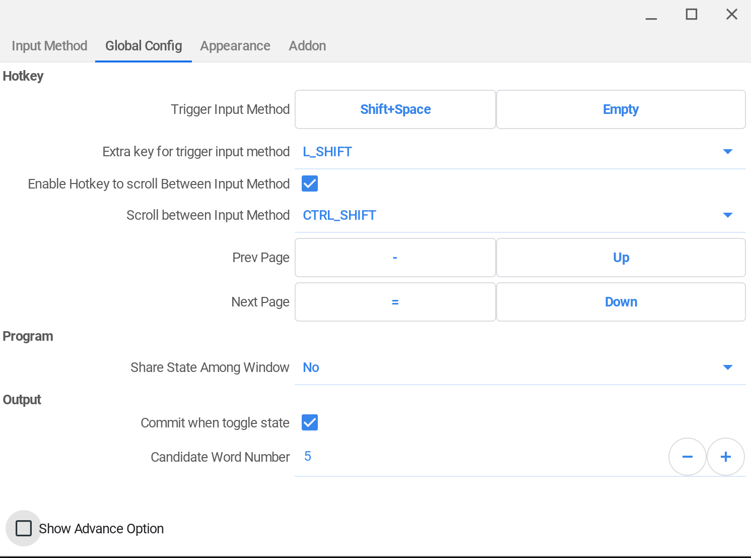Maximize the configuration window
751x558 pixels.
[x=692, y=15]
